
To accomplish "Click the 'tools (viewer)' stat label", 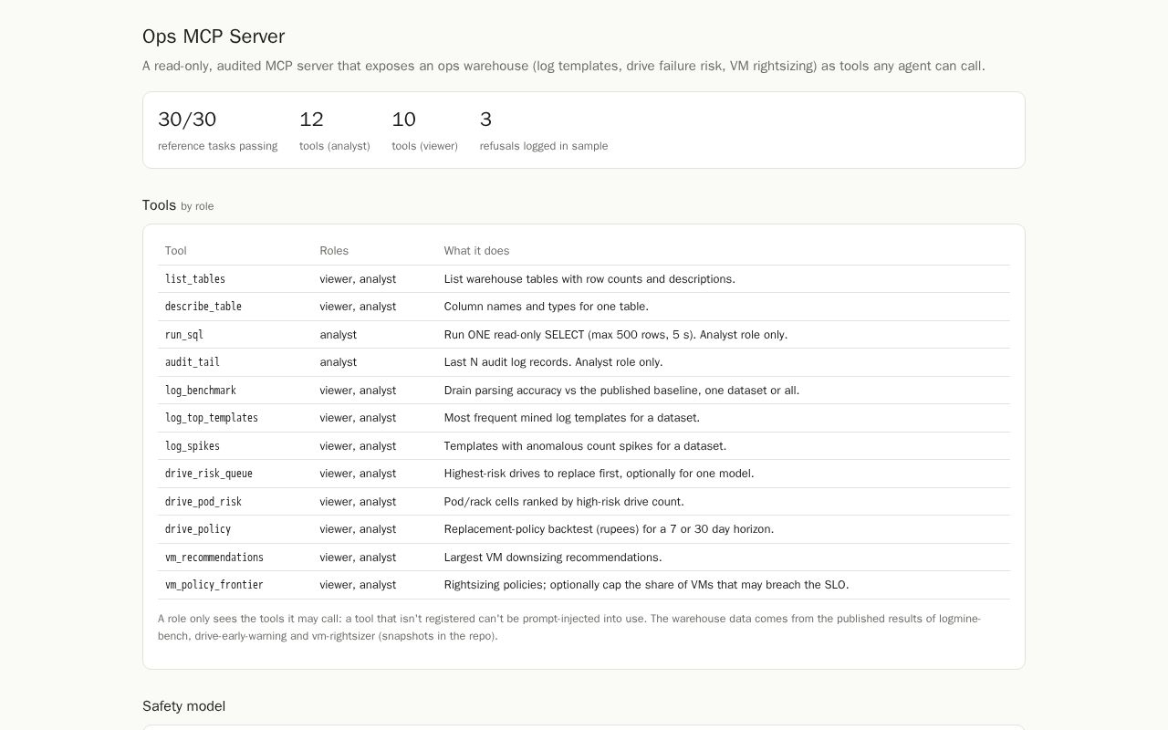I will pyautogui.click(x=424, y=146).
